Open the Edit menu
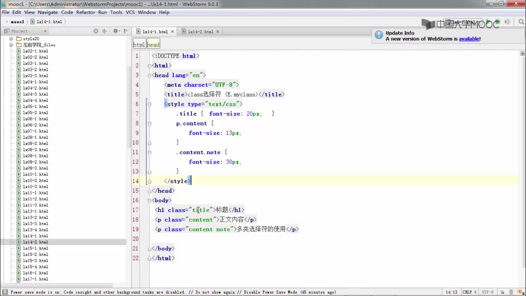Viewport: 526px width, 296px height. [16, 12]
